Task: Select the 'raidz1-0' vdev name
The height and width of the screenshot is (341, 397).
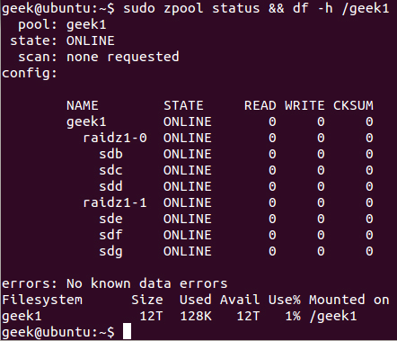Action: pos(115,138)
